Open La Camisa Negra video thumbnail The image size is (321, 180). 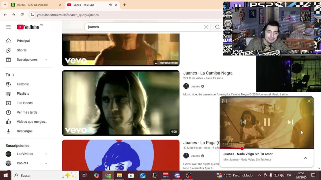point(121,103)
